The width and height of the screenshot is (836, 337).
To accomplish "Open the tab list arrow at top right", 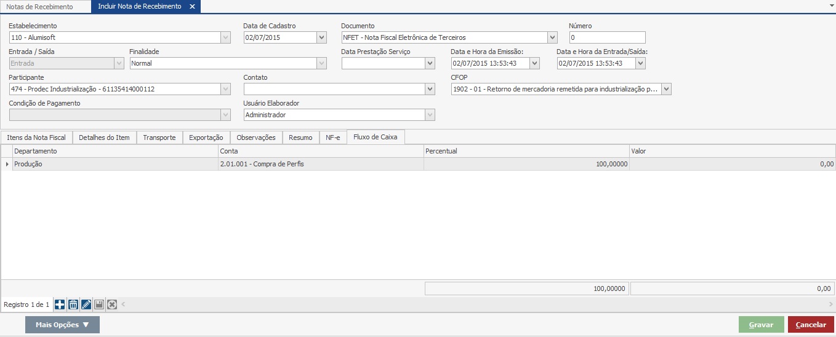I will [x=832, y=4].
